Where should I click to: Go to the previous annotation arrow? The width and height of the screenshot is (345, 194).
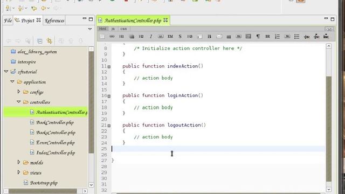pos(20,9)
